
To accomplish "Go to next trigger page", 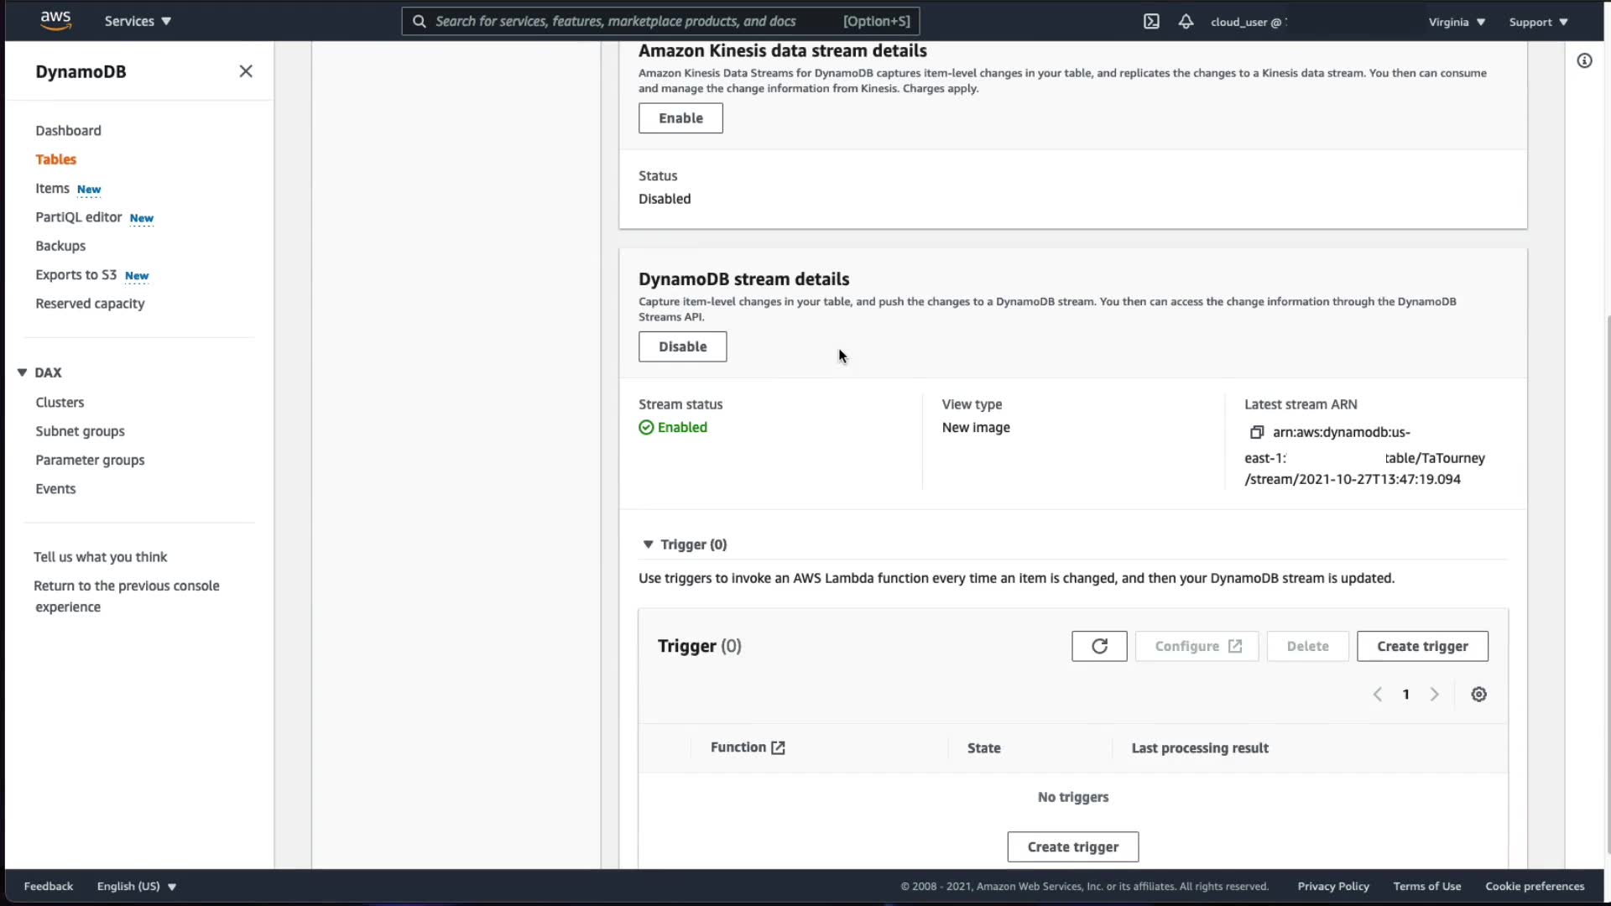I will pos(1435,695).
